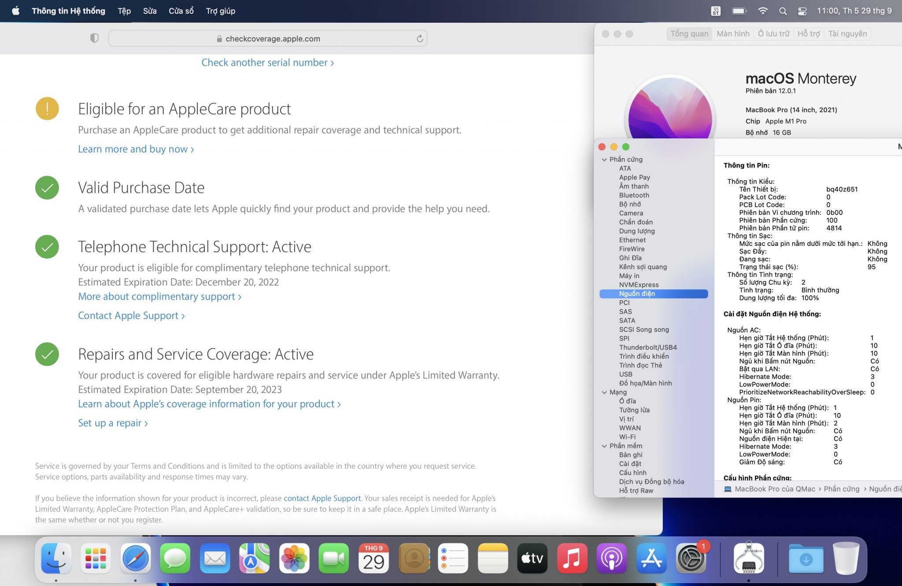902x586 pixels.
Task: Open Spotlight search in menu bar
Action: pyautogui.click(x=783, y=11)
